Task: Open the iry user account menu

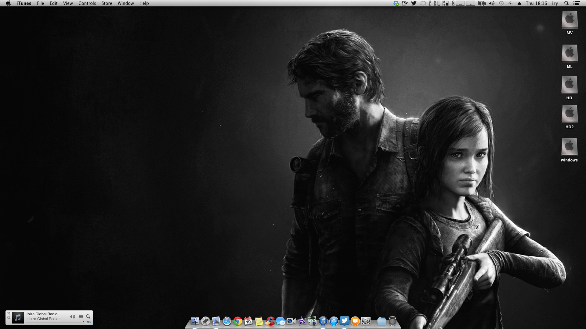Action: [555, 3]
